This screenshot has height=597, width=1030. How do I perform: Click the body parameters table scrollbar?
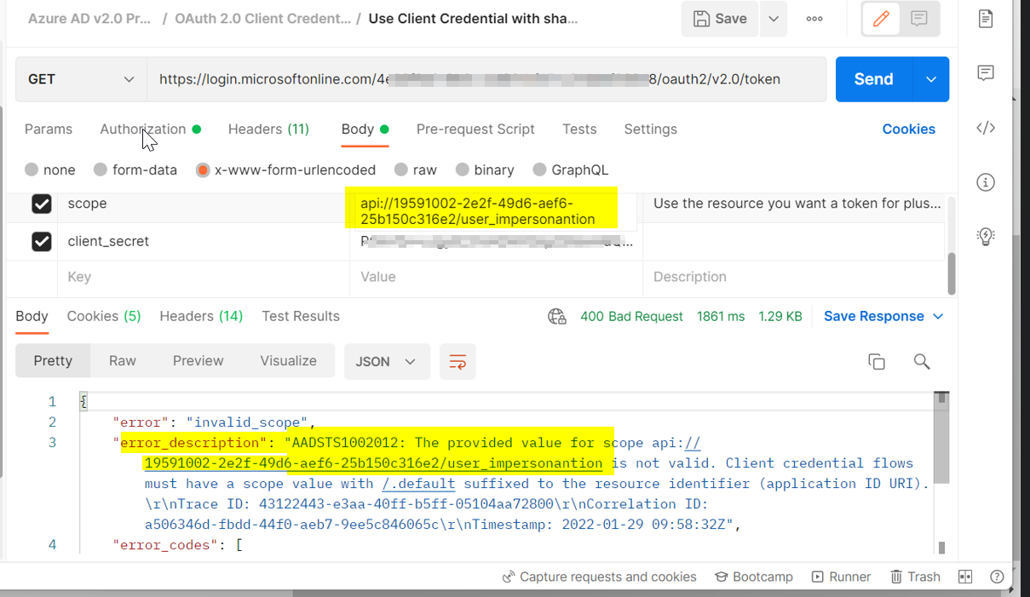(951, 273)
